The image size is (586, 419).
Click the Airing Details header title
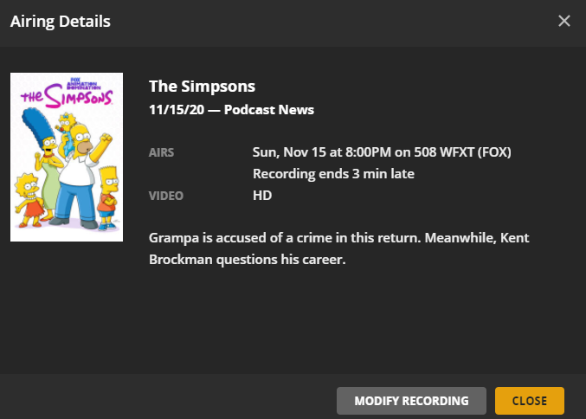(60, 21)
